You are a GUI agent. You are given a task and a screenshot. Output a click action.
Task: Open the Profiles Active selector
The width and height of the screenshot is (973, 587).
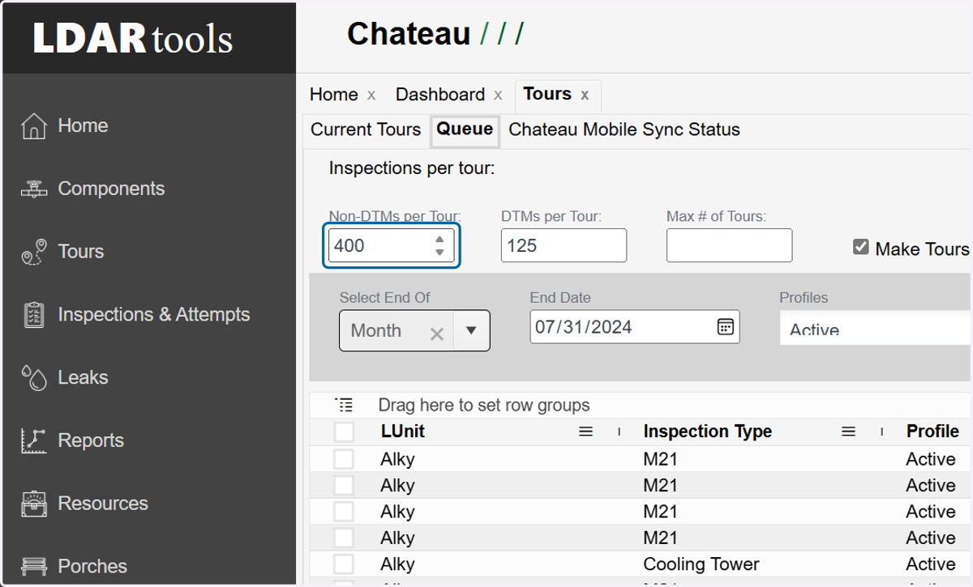(x=875, y=330)
